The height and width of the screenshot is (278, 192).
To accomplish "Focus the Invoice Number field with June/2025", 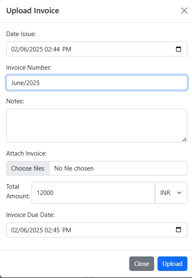I will (97, 83).
